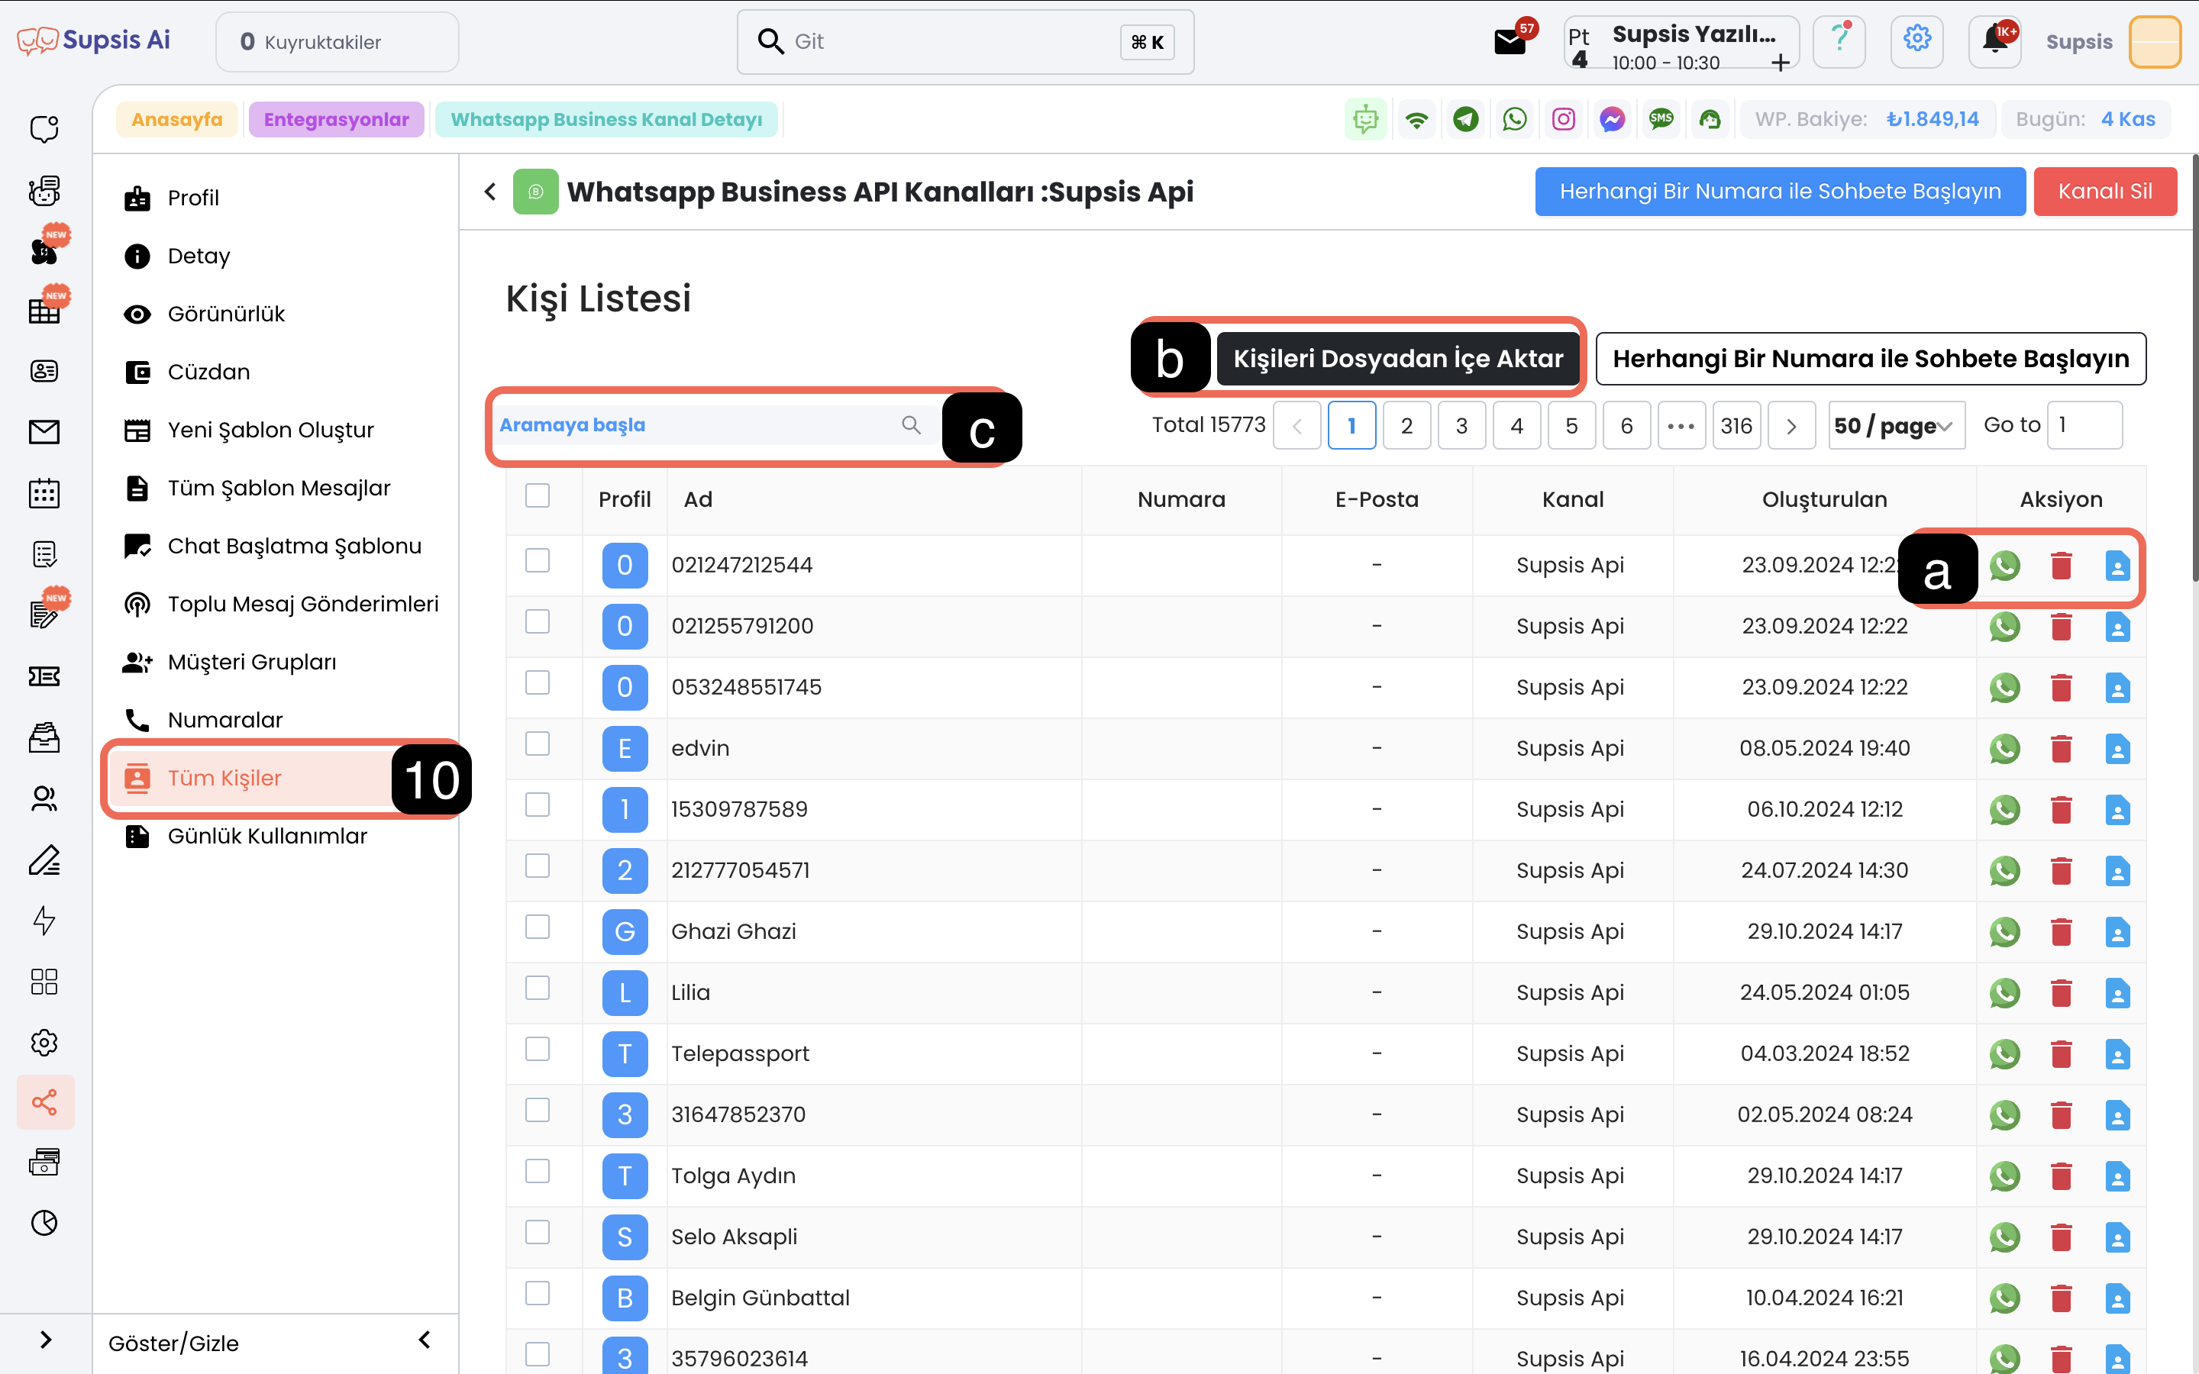Click the top Git search bar

click(x=965, y=42)
